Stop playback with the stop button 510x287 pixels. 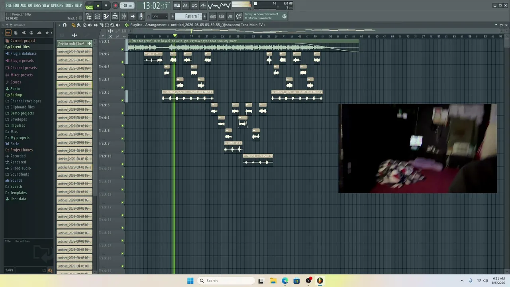tap(106, 6)
